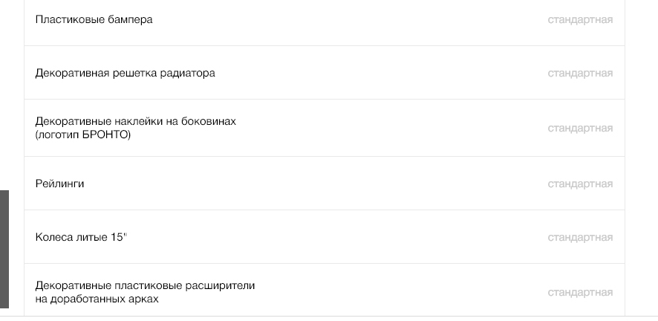Click стандартная status for Декоративная решетка радиатора
The image size is (658, 321).
[580, 74]
